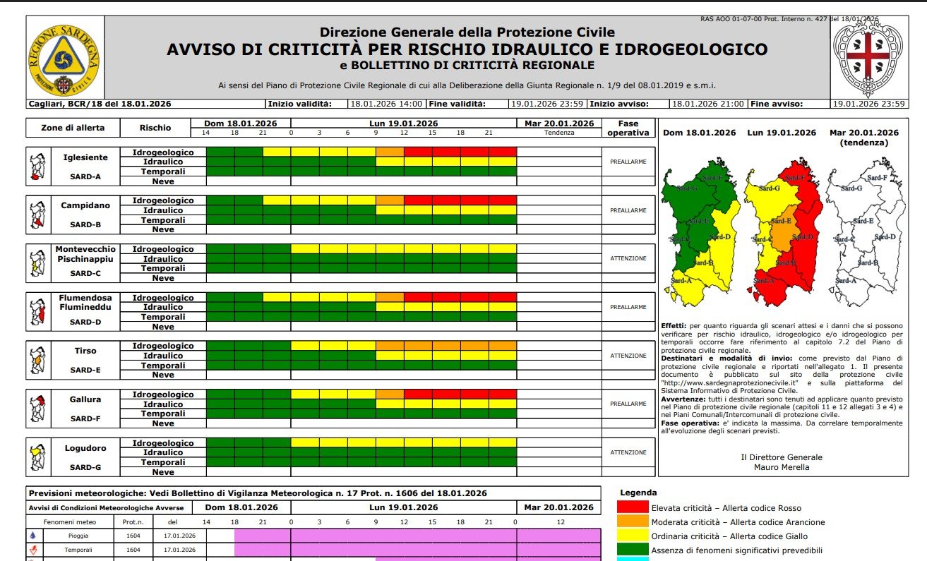Image resolution: width=927 pixels, height=561 pixels.
Task: Click the 'Flumendosa Flumineddu' zone name
Action: (x=86, y=302)
